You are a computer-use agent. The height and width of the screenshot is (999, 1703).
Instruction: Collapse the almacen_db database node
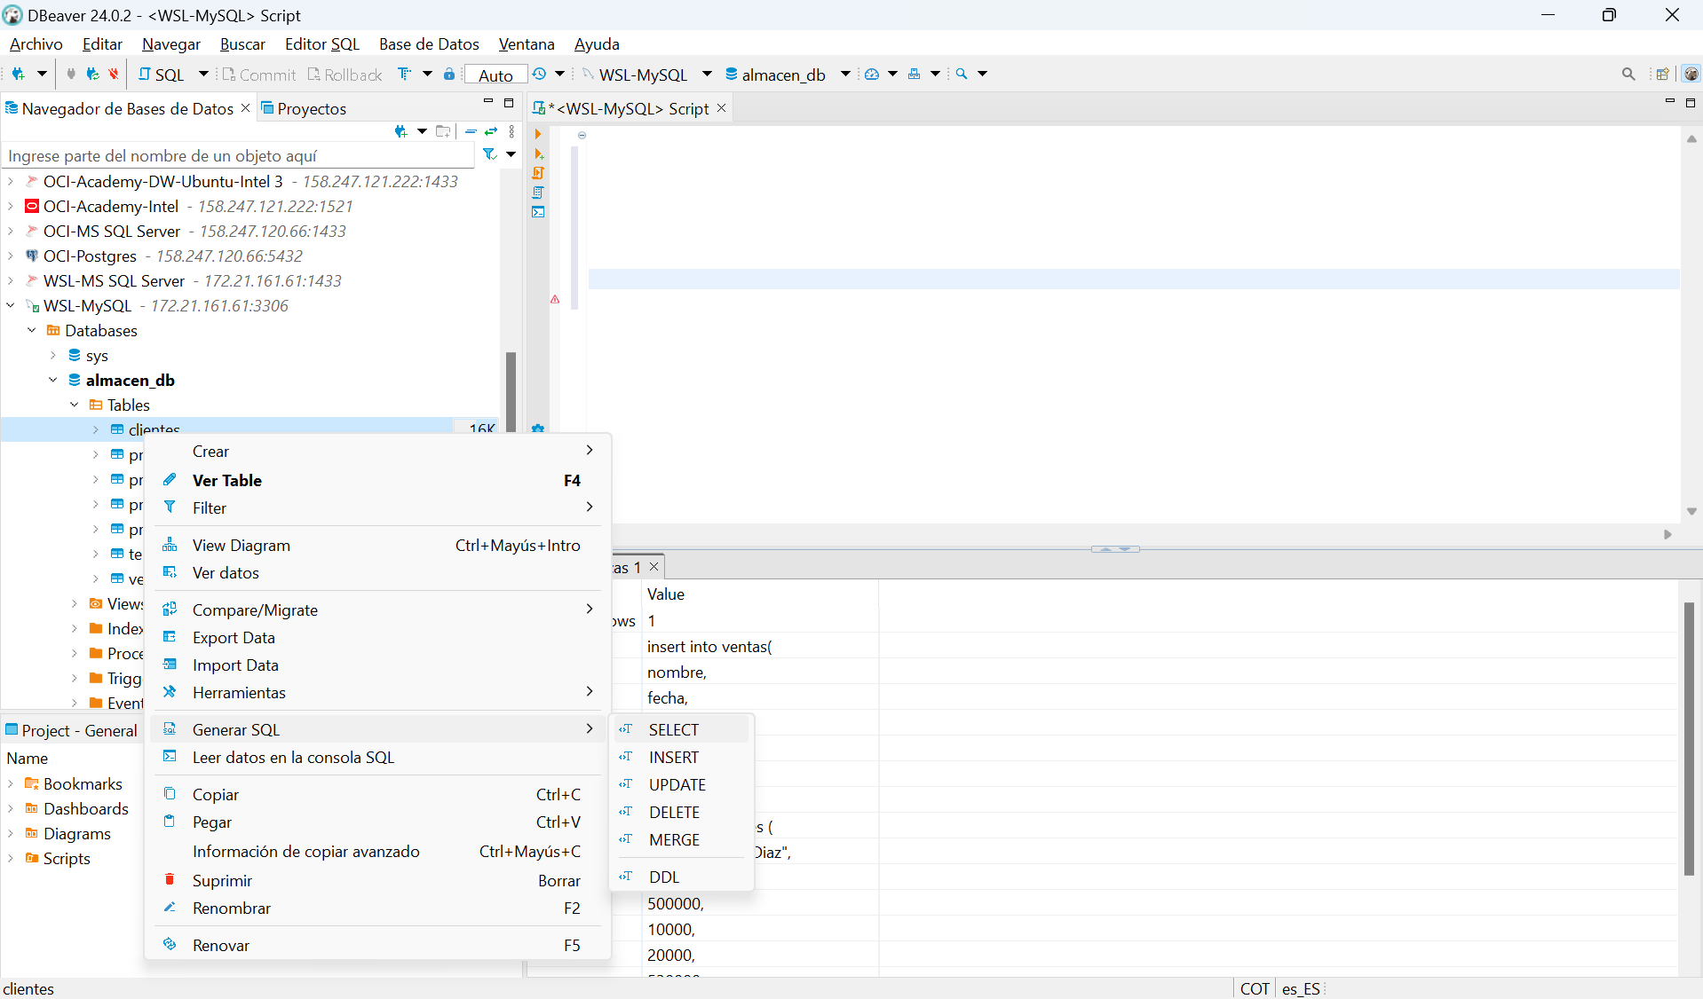point(53,381)
